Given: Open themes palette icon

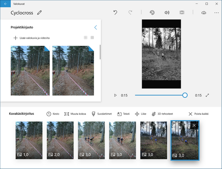Looking at the screenshot, I should click(152, 13).
